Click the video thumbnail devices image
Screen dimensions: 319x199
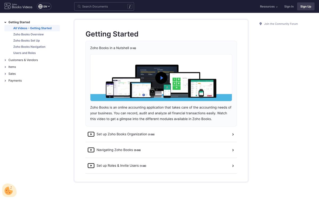(161, 78)
